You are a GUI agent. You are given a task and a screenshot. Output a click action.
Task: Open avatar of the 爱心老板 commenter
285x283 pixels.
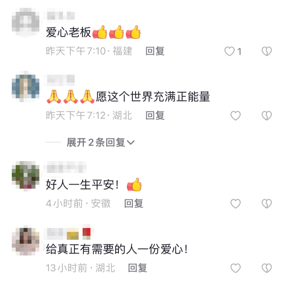point(26,22)
